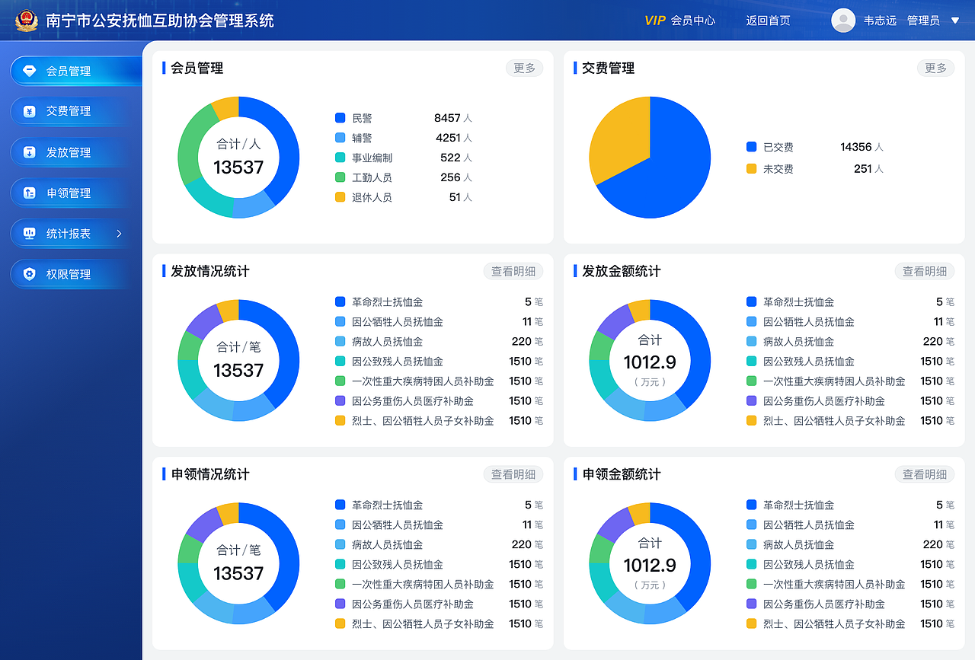Select the 会员管理 sidebar icon
Image resolution: width=975 pixels, height=660 pixels.
pos(30,70)
